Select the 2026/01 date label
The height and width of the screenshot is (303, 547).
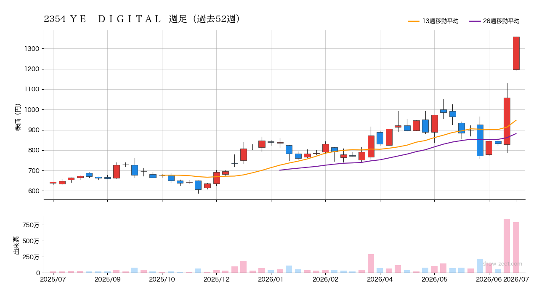(x=271, y=279)
